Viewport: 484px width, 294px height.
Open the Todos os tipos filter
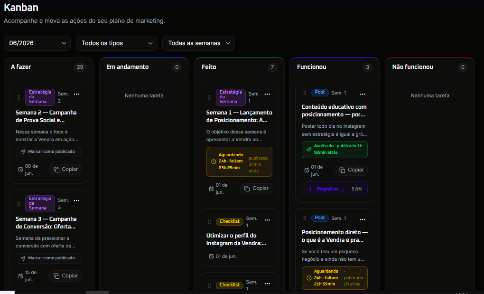pos(117,43)
